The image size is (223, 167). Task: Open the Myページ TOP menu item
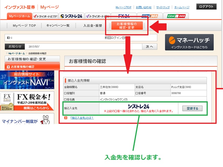click(x=24, y=25)
